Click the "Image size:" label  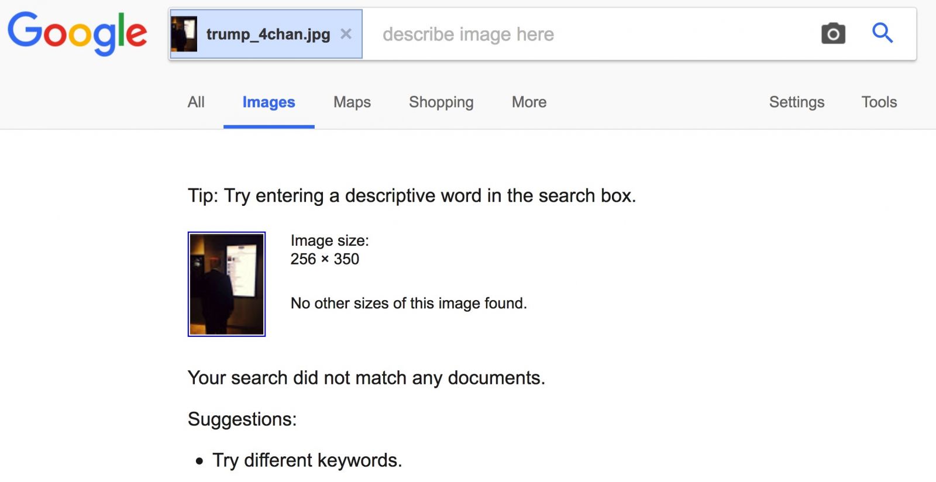(x=329, y=240)
